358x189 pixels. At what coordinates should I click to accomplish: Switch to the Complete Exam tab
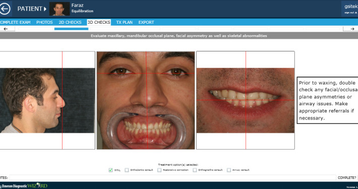click(x=15, y=22)
